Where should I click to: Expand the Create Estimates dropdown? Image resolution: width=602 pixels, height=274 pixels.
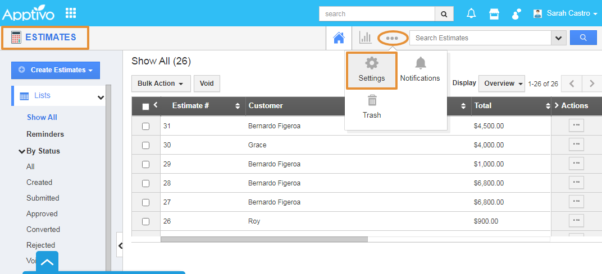(56, 70)
